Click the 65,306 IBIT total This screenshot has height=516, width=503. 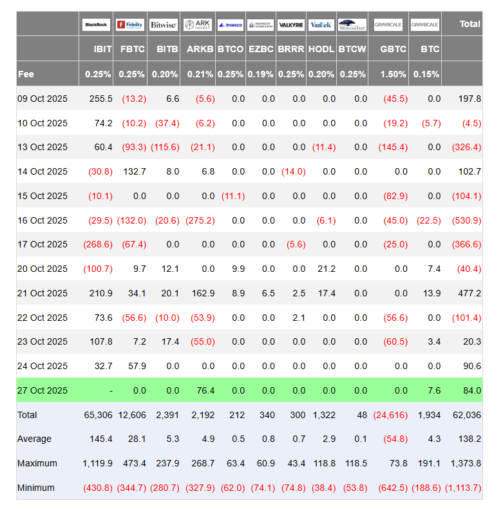point(98,415)
